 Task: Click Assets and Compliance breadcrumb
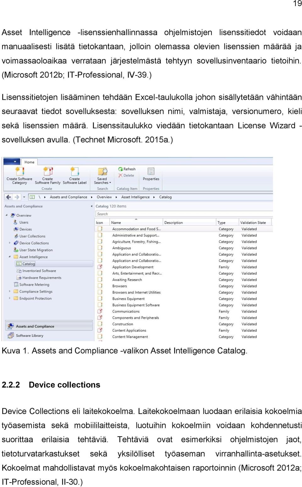click(68, 197)
